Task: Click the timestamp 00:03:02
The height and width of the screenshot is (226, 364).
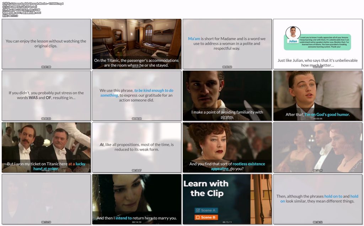Action: (x=227, y=67)
